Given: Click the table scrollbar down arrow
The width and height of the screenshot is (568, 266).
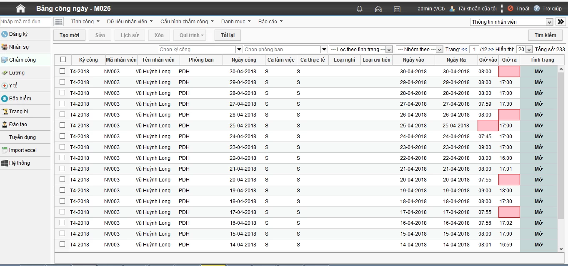Looking at the screenshot, I should tap(561, 249).
